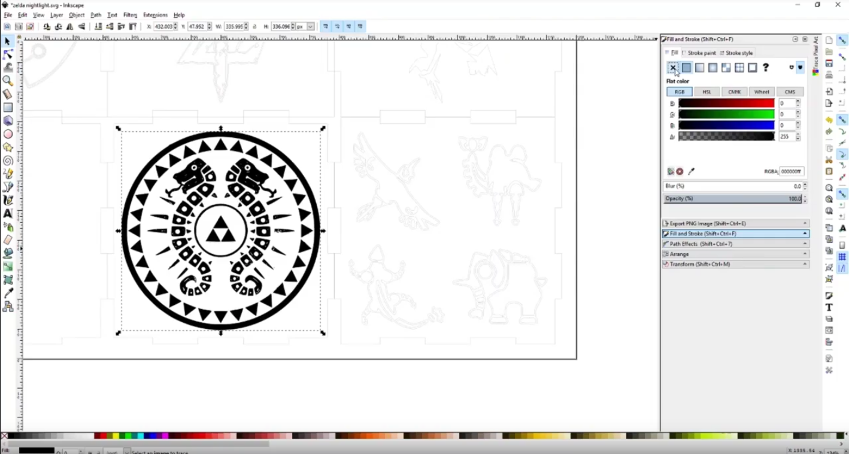Select the HSL color mode button
Screen dimensions: 849x454
pos(707,92)
